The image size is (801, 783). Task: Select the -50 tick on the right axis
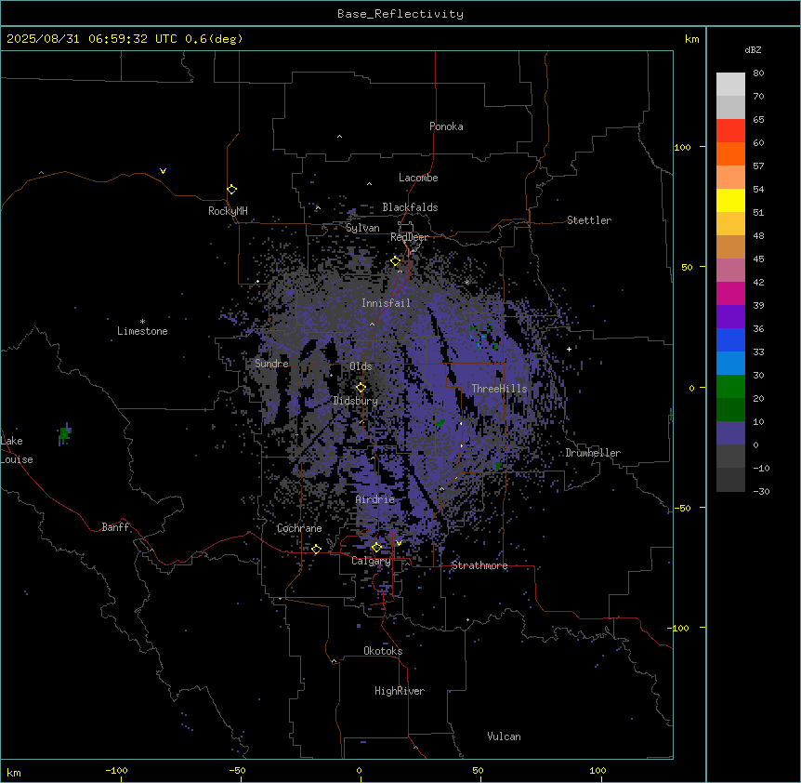pyautogui.click(x=682, y=508)
